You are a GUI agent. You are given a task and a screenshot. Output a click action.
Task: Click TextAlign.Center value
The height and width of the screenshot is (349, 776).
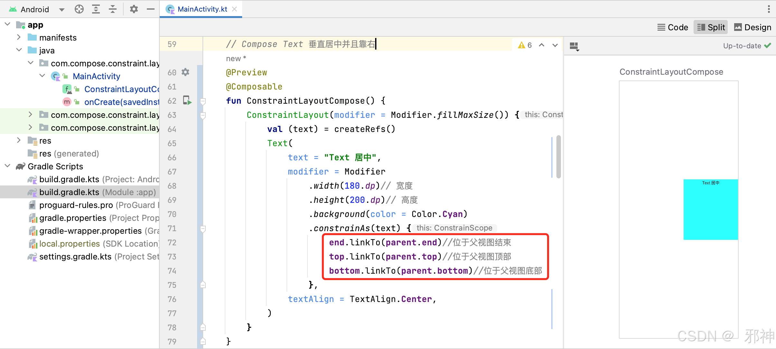(391, 299)
